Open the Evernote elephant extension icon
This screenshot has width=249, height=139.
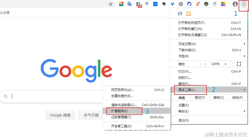tap(164, 4)
